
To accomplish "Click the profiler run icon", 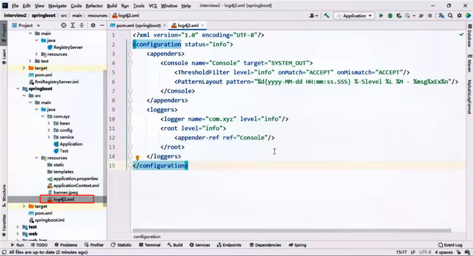I will click(x=408, y=16).
